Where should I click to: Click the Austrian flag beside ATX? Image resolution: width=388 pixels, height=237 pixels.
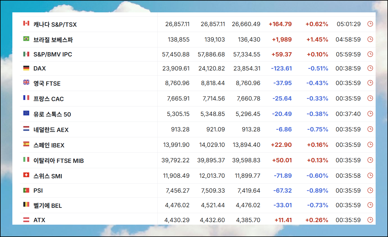point(26,220)
